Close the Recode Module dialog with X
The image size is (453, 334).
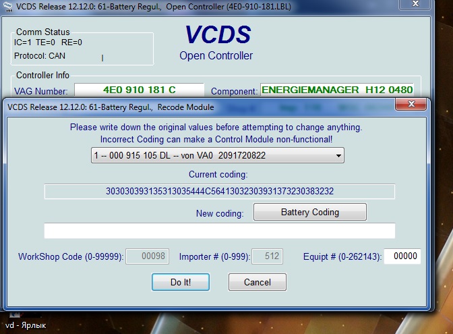click(409, 105)
